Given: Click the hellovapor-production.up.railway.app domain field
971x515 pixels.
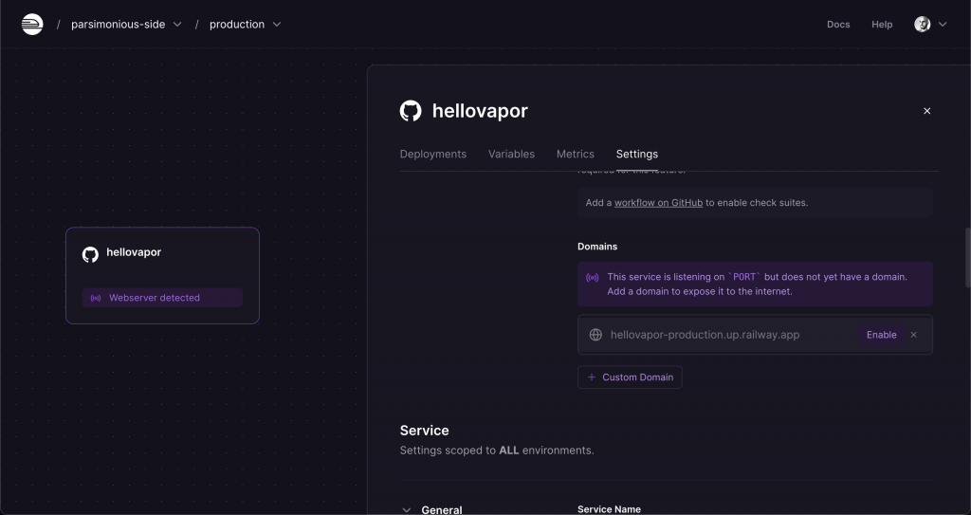Looking at the screenshot, I should (x=755, y=335).
